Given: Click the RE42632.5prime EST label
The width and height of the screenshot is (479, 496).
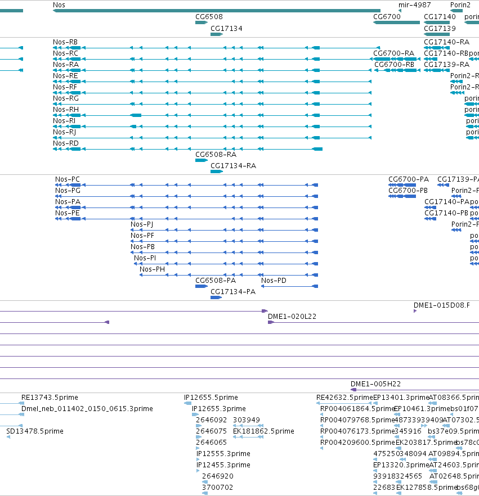Looking at the screenshot, I should coord(344,397).
